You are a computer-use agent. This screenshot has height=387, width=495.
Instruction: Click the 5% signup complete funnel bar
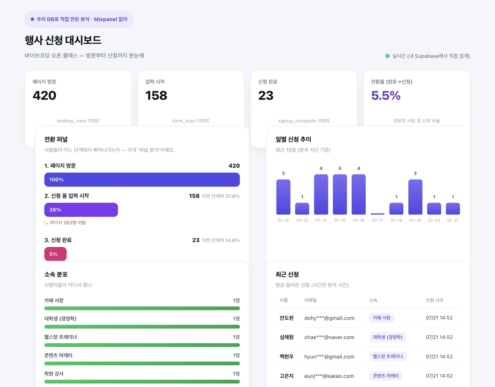click(x=55, y=254)
